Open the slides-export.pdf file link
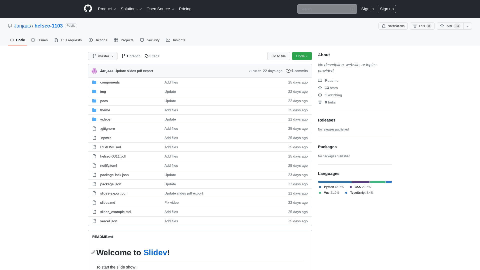This screenshot has width=480, height=270. [113, 193]
